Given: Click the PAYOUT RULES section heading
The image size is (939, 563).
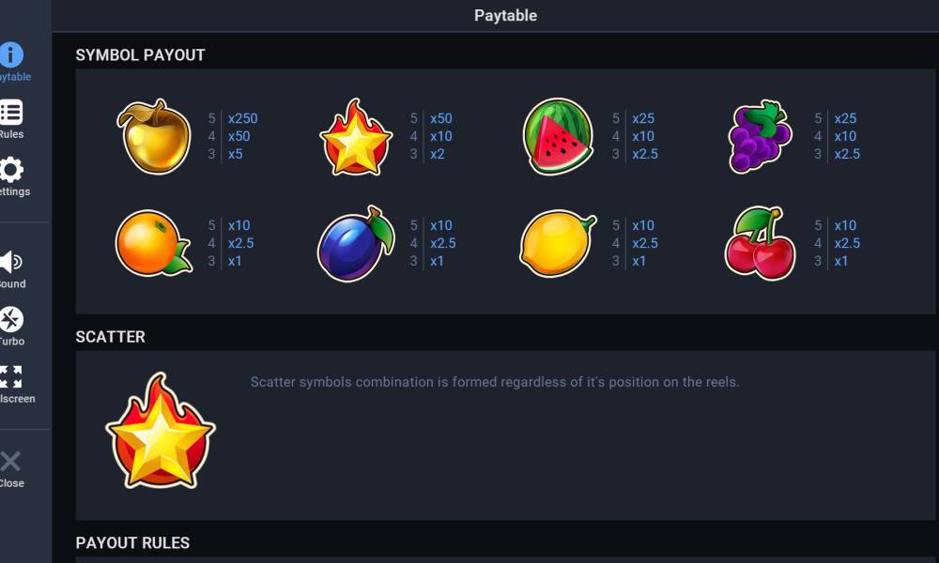Looking at the screenshot, I should point(132,542).
